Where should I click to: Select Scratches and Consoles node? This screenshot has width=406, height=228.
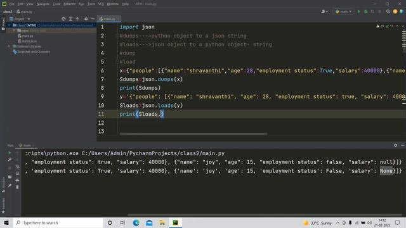[31, 52]
